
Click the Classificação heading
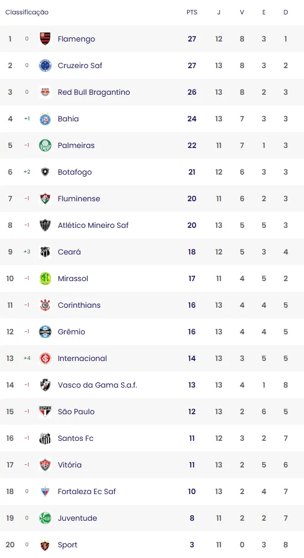[27, 12]
